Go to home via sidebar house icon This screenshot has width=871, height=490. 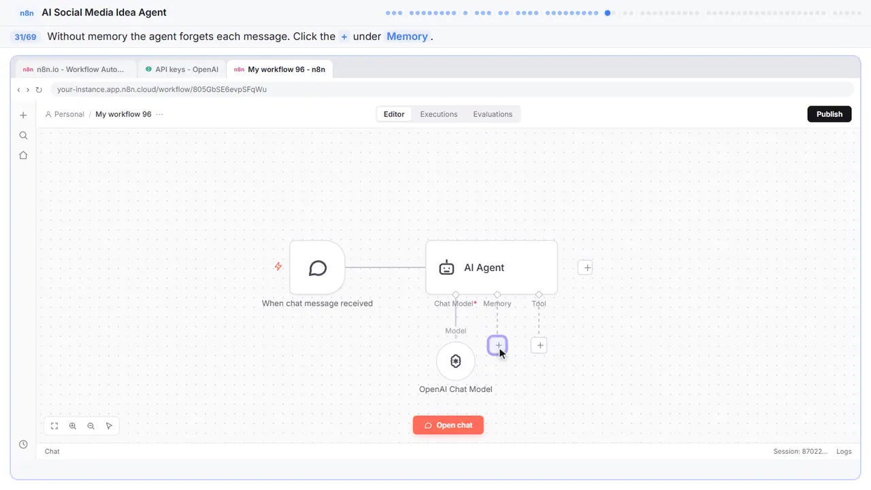pyautogui.click(x=23, y=155)
